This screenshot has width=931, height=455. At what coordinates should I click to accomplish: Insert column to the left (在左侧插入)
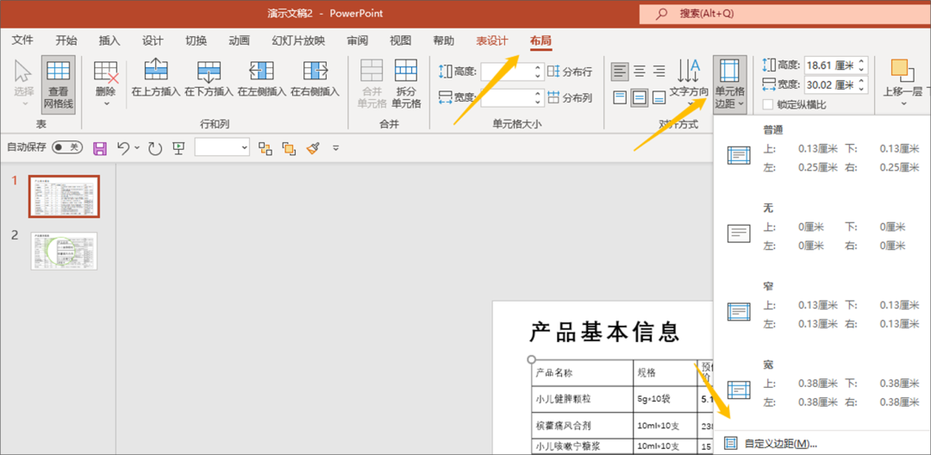pyautogui.click(x=262, y=78)
